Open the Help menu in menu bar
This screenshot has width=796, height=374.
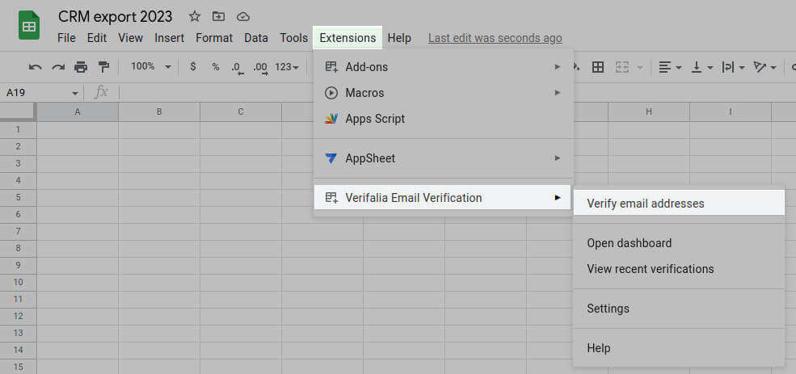point(399,38)
